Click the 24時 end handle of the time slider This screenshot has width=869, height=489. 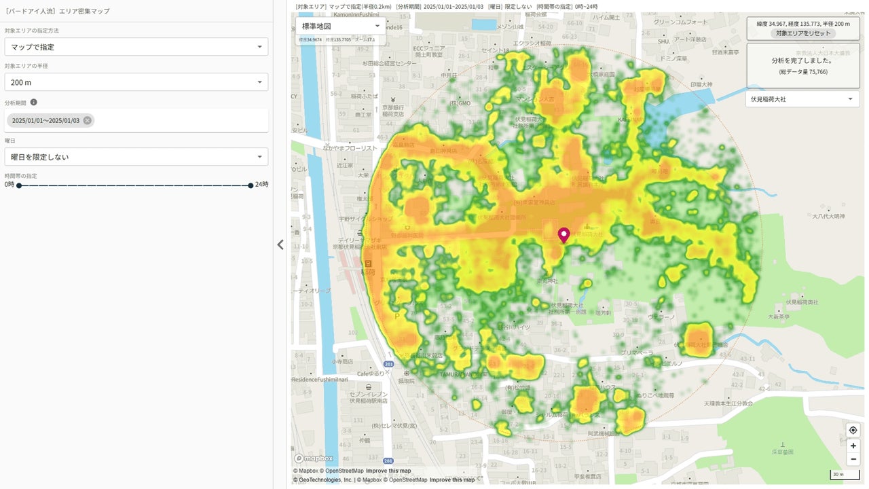251,185
